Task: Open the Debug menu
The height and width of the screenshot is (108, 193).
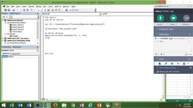Action: click(x=39, y=7)
